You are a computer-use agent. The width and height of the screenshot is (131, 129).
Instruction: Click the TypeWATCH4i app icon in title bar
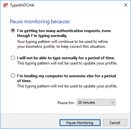(6, 5)
